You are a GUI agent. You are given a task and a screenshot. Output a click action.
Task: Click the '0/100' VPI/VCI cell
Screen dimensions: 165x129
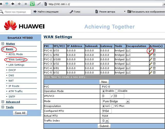[60, 59]
